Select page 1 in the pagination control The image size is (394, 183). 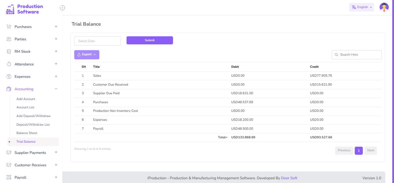[358, 150]
